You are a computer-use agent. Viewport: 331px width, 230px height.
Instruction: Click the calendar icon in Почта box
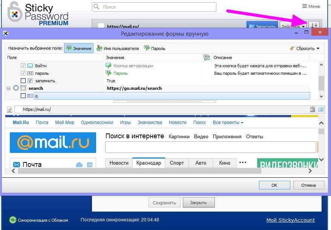pos(90,165)
